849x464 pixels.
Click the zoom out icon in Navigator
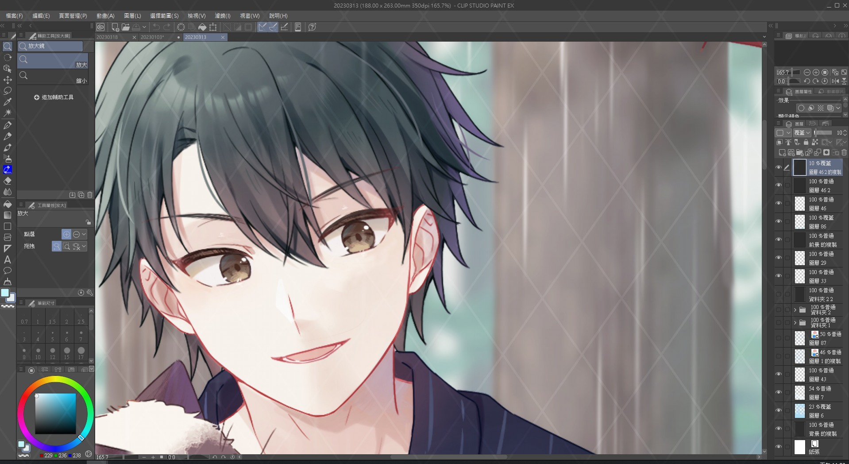pos(807,72)
